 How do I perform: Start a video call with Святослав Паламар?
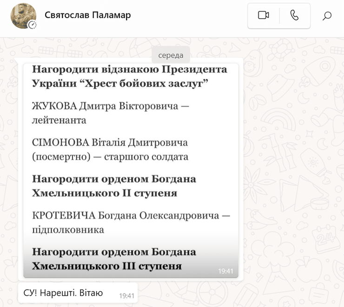point(264,15)
